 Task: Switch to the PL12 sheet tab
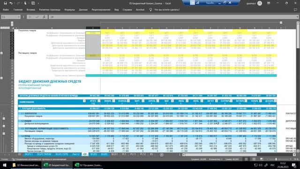coord(142,154)
